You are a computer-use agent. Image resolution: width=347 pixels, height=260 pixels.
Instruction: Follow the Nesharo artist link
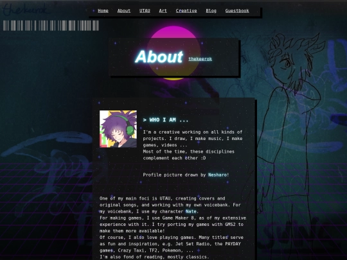coord(218,175)
